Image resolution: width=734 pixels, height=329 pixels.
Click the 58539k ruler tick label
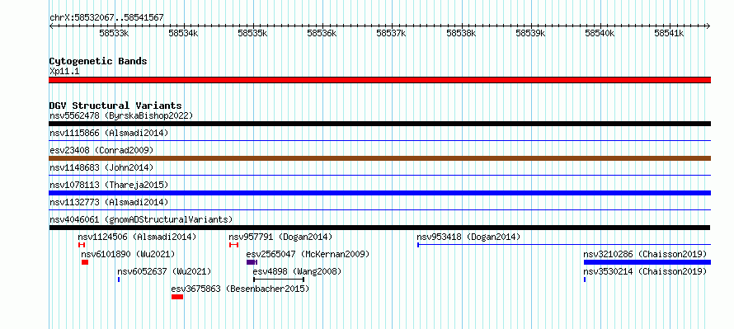(530, 33)
